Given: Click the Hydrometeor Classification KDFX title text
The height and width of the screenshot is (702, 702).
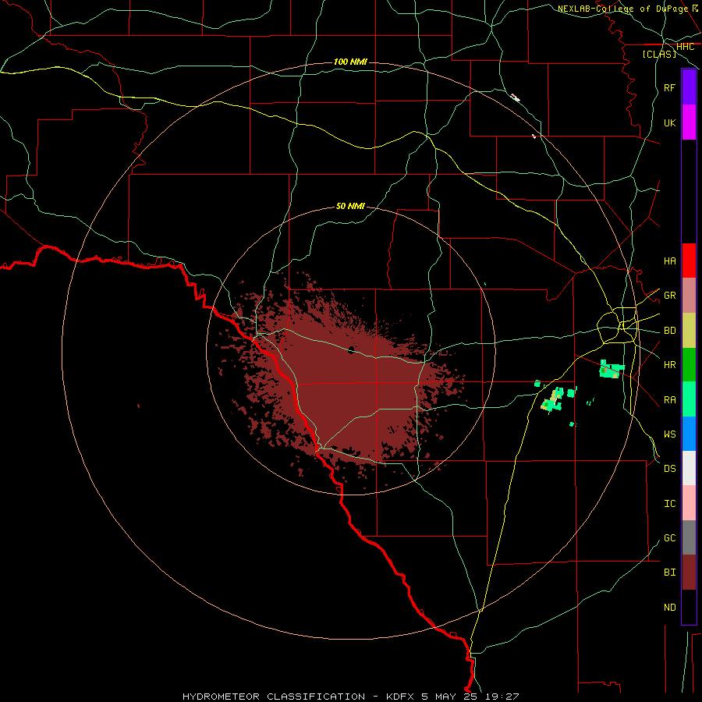Looking at the screenshot, I should 350,697.
